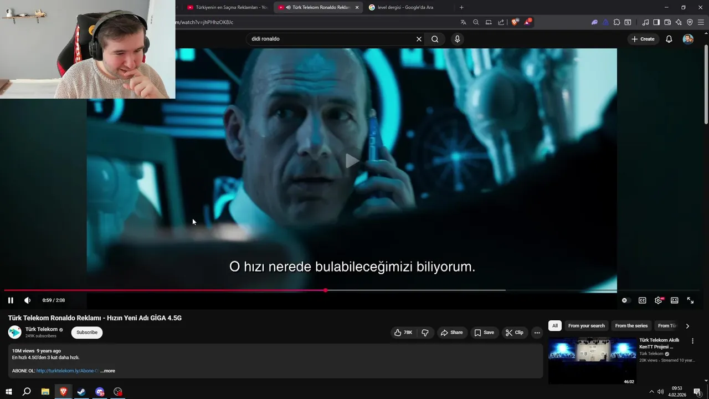Click the cast/install icon in the address bar

489,22
